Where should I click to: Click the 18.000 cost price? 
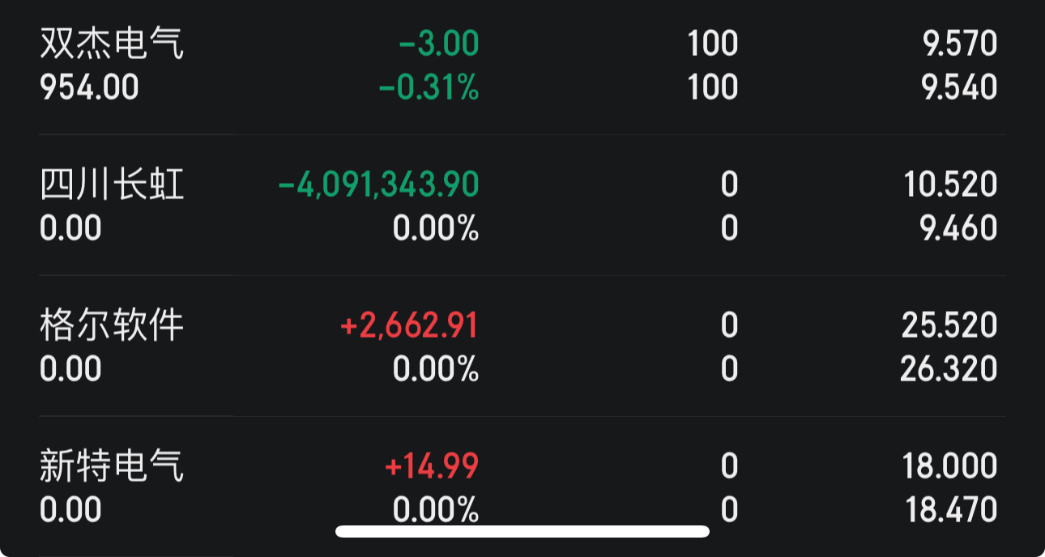click(x=949, y=466)
